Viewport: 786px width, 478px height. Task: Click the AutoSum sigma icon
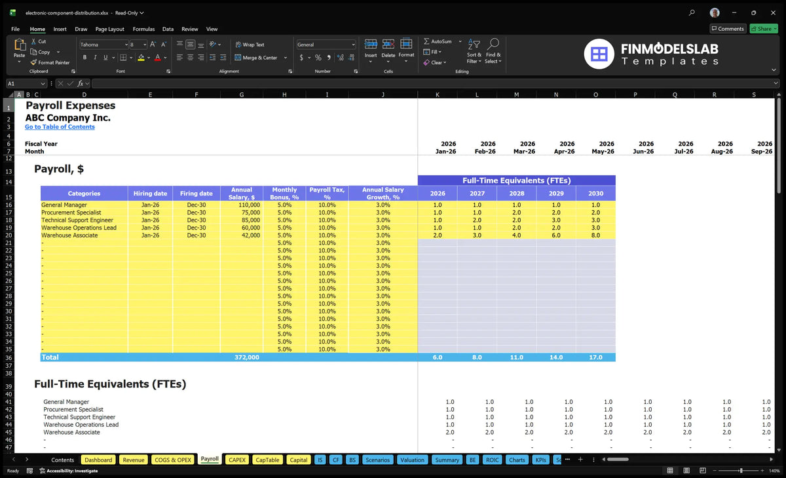pos(426,41)
